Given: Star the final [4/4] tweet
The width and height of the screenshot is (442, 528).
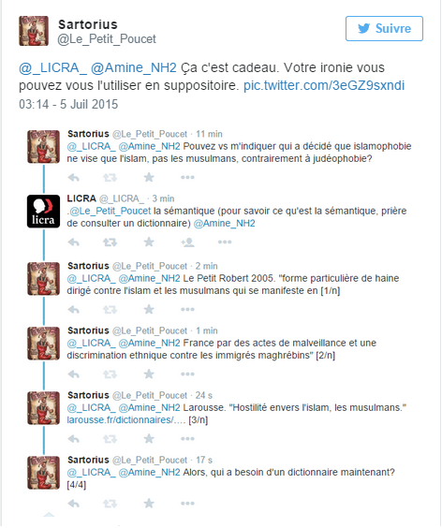Looking at the screenshot, I should (149, 503).
